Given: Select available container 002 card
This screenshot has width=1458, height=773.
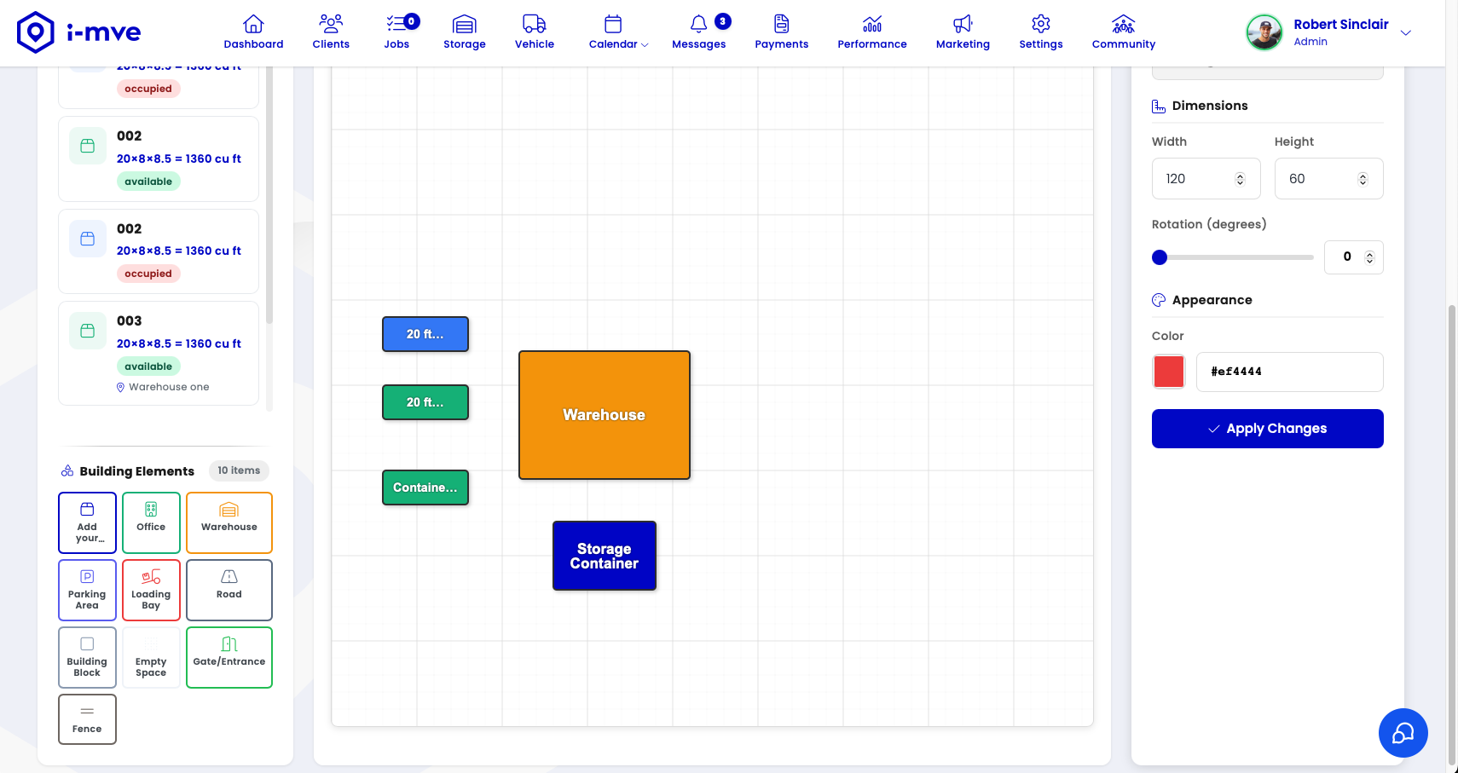Looking at the screenshot, I should click(159, 159).
